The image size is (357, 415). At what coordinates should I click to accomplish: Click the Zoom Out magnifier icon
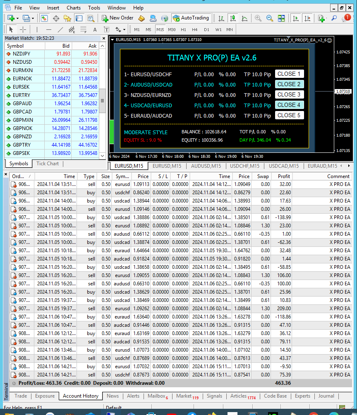click(269, 18)
